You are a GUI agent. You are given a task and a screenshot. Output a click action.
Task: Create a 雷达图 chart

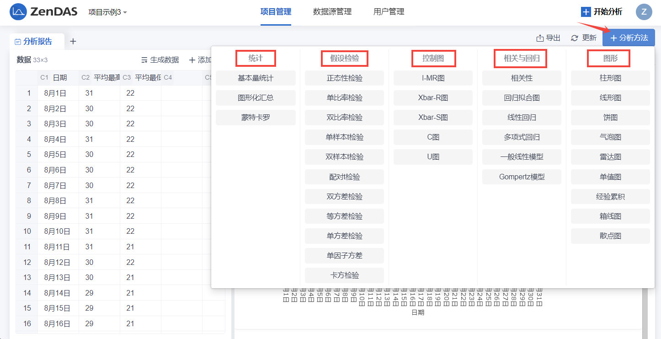pos(610,157)
